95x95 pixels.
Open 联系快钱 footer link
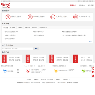click(x=51, y=79)
